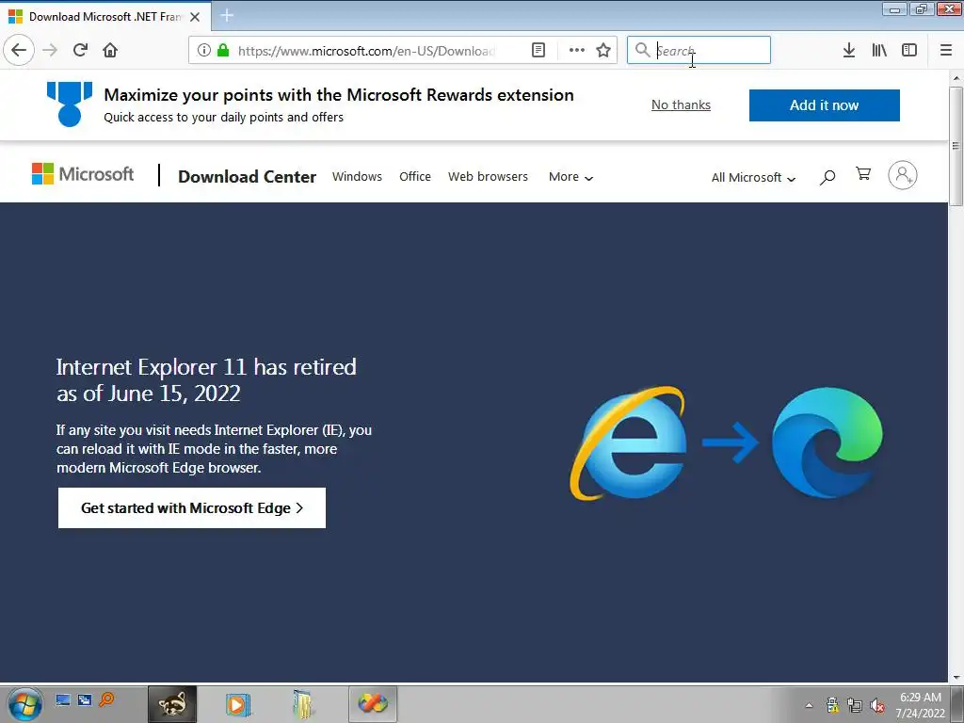
Task: Click the raccoon icon in the taskbar
Action: point(172,704)
